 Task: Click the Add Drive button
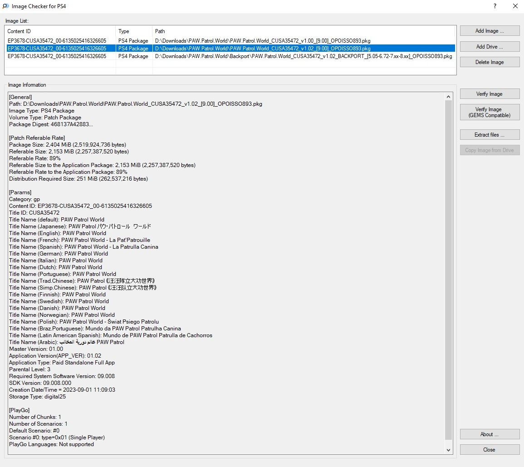click(x=490, y=47)
